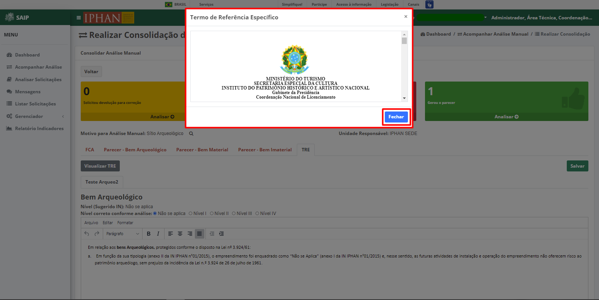599x300 pixels.
Task: Open the Arquivo menu of the editor
Action: click(x=91, y=223)
